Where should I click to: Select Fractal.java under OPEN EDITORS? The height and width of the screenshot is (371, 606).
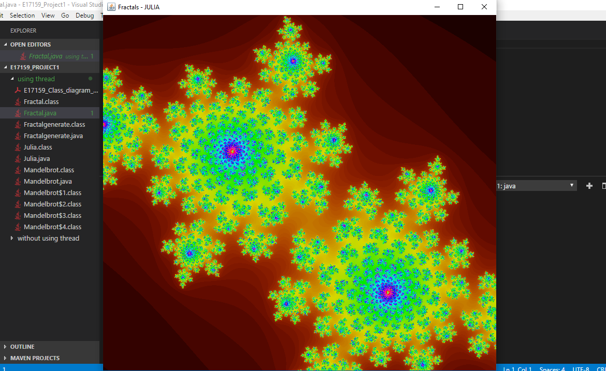tap(47, 56)
